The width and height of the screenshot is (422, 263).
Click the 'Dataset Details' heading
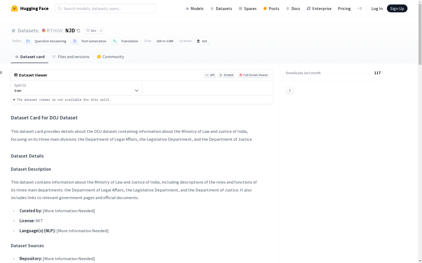27,156
